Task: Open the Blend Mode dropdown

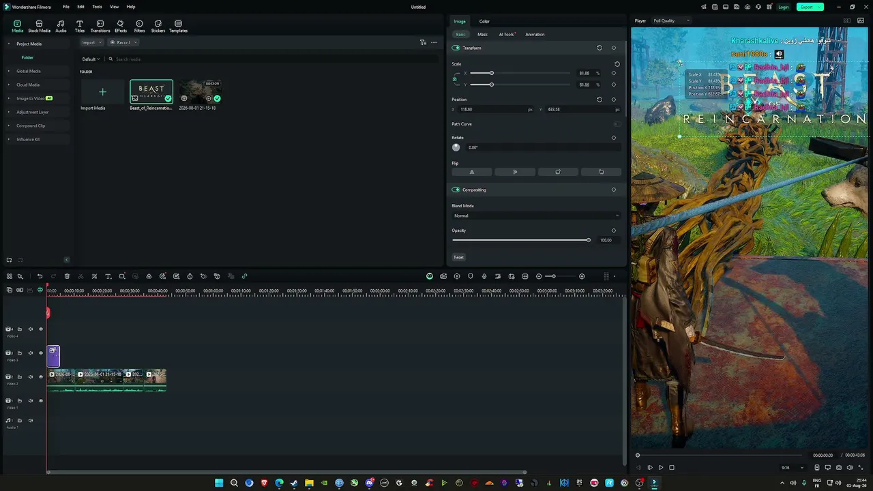Action: coord(536,215)
